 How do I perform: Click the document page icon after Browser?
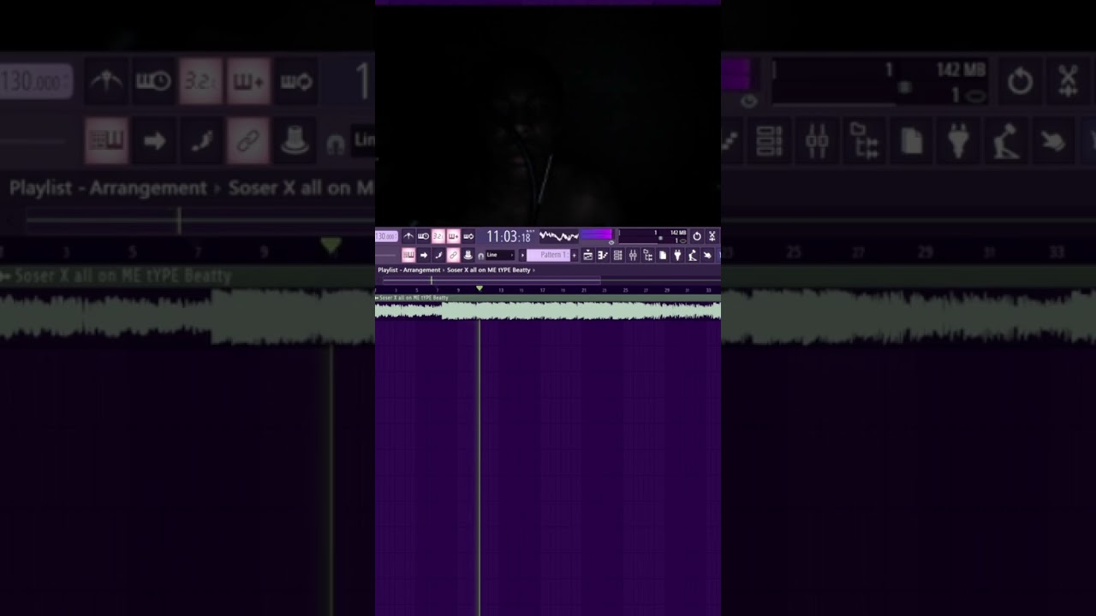[663, 255]
